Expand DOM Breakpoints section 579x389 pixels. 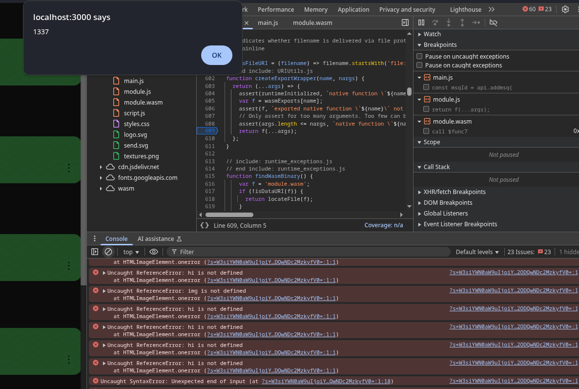pos(419,203)
